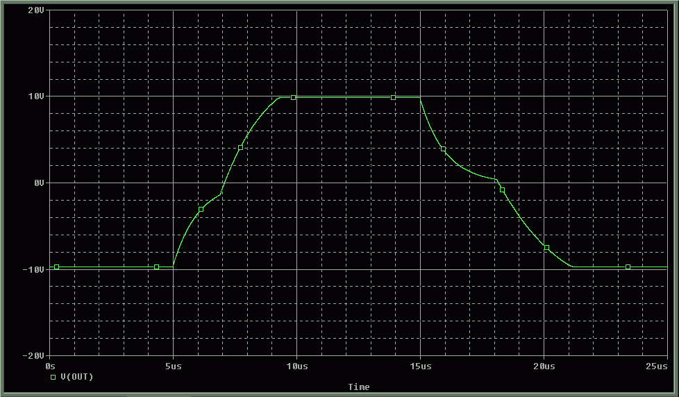The image size is (679, 397).
Task: Click the 20V y-axis label
Action: pos(36,10)
